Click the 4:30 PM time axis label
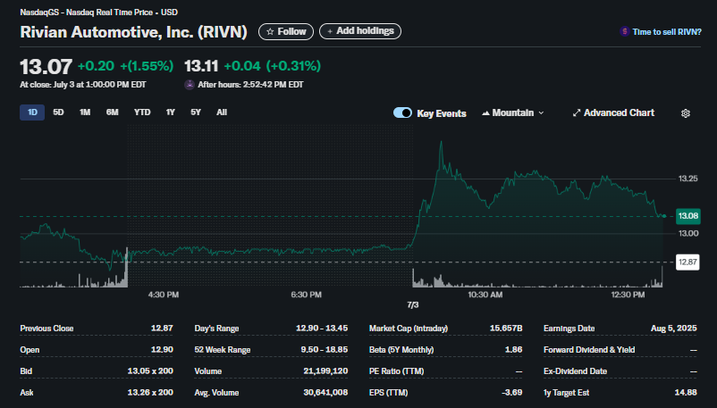Viewport: 717px width, 408px height. (164, 295)
